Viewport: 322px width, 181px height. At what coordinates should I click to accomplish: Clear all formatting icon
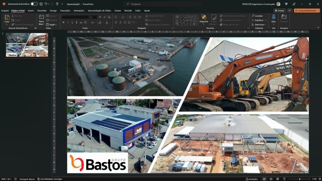pyautogui.click(x=109, y=17)
